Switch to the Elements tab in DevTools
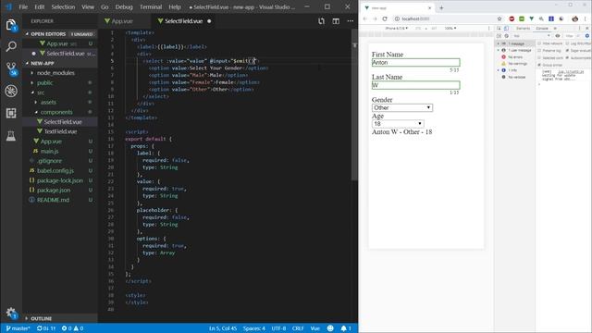Viewport: 592px width, 333px height. click(523, 29)
